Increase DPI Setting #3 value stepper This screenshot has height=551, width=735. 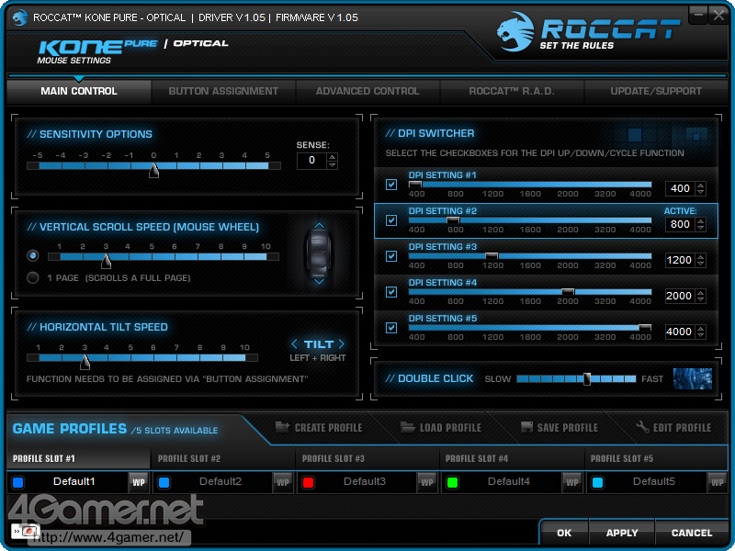701,257
